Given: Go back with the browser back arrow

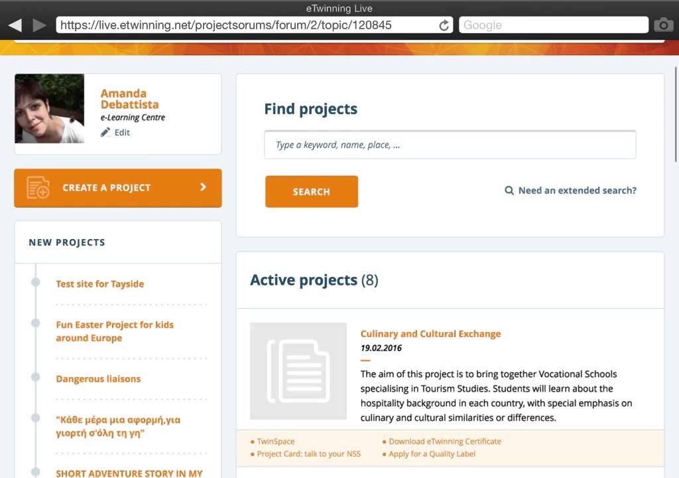Looking at the screenshot, I should [15, 25].
